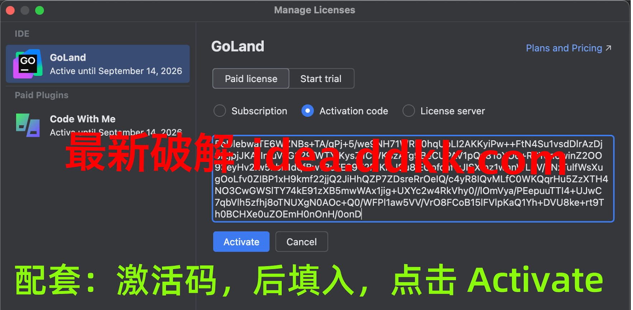Select GoLand 'Active until September 14' entry
This screenshot has height=310, width=633.
pos(98,64)
